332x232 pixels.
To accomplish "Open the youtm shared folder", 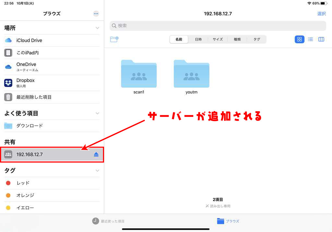I will click(x=191, y=74).
